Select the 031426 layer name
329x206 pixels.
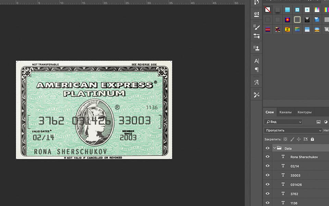click(x=296, y=185)
